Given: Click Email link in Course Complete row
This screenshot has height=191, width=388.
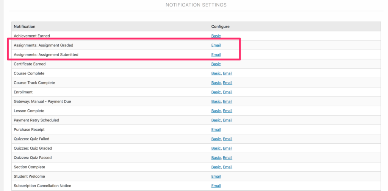Looking at the screenshot, I should pos(227,73).
